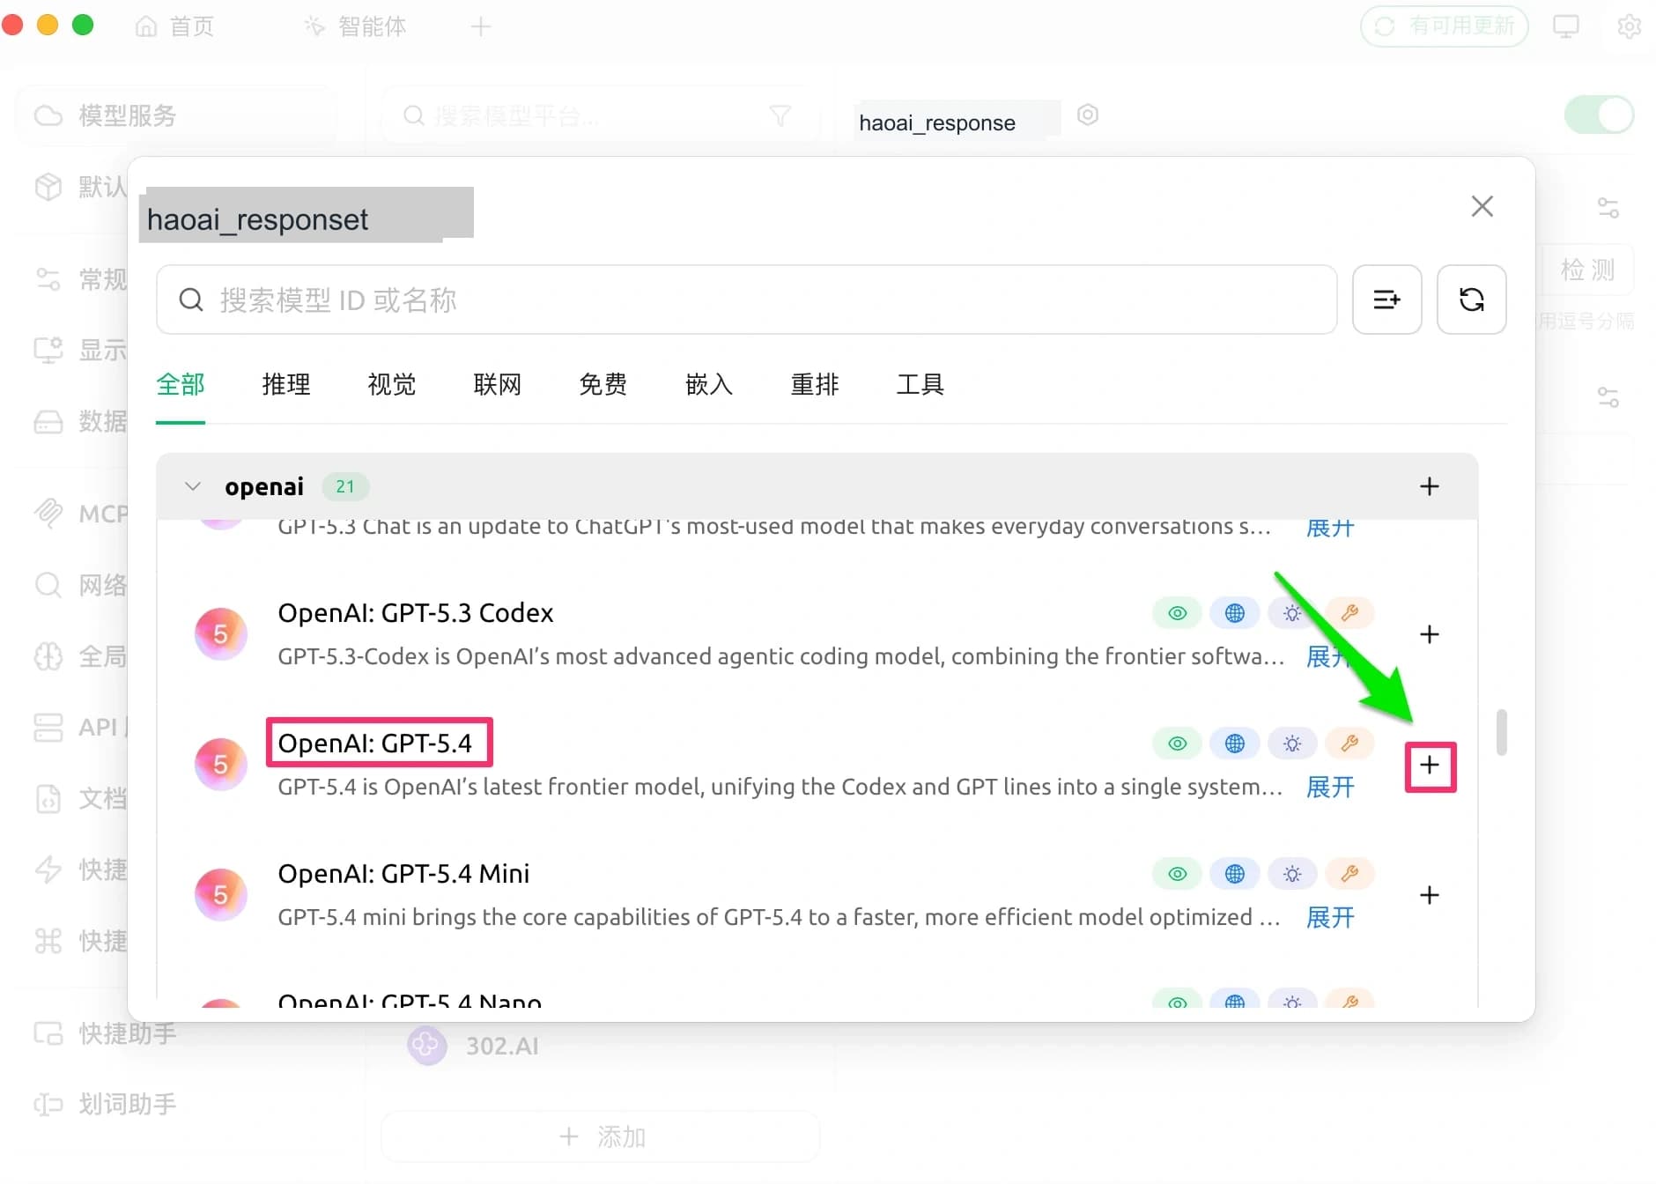
Task: Select the OpenAI: GPT-5.4 Mini title
Action: 403,874
